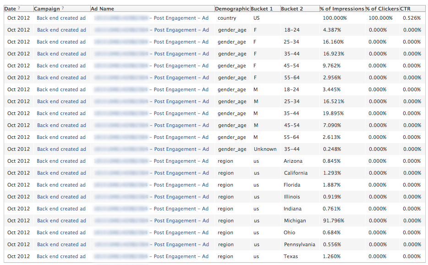Viewport: 428px width, 265px height.
Task: Open Post Engagement ad link in Arizona row
Action: [181, 161]
